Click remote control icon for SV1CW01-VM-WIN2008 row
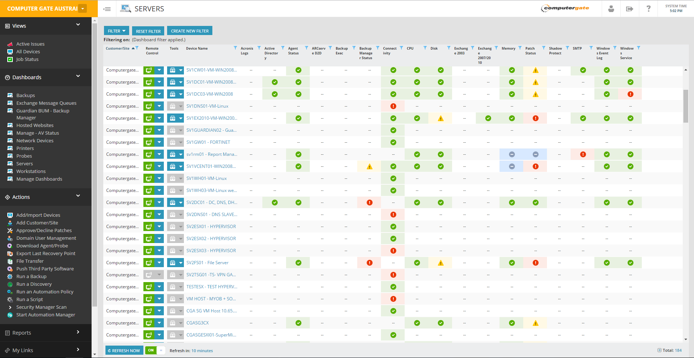The height and width of the screenshot is (358, 694). click(x=149, y=70)
